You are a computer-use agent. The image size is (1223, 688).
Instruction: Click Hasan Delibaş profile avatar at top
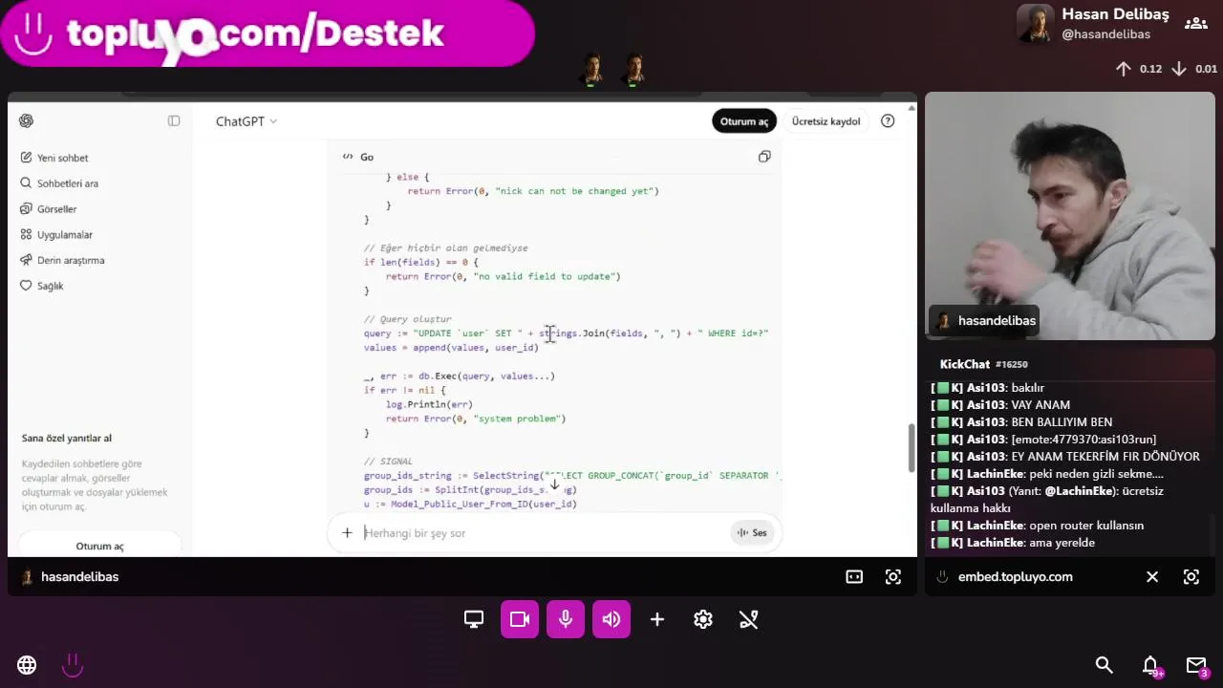tap(1036, 24)
